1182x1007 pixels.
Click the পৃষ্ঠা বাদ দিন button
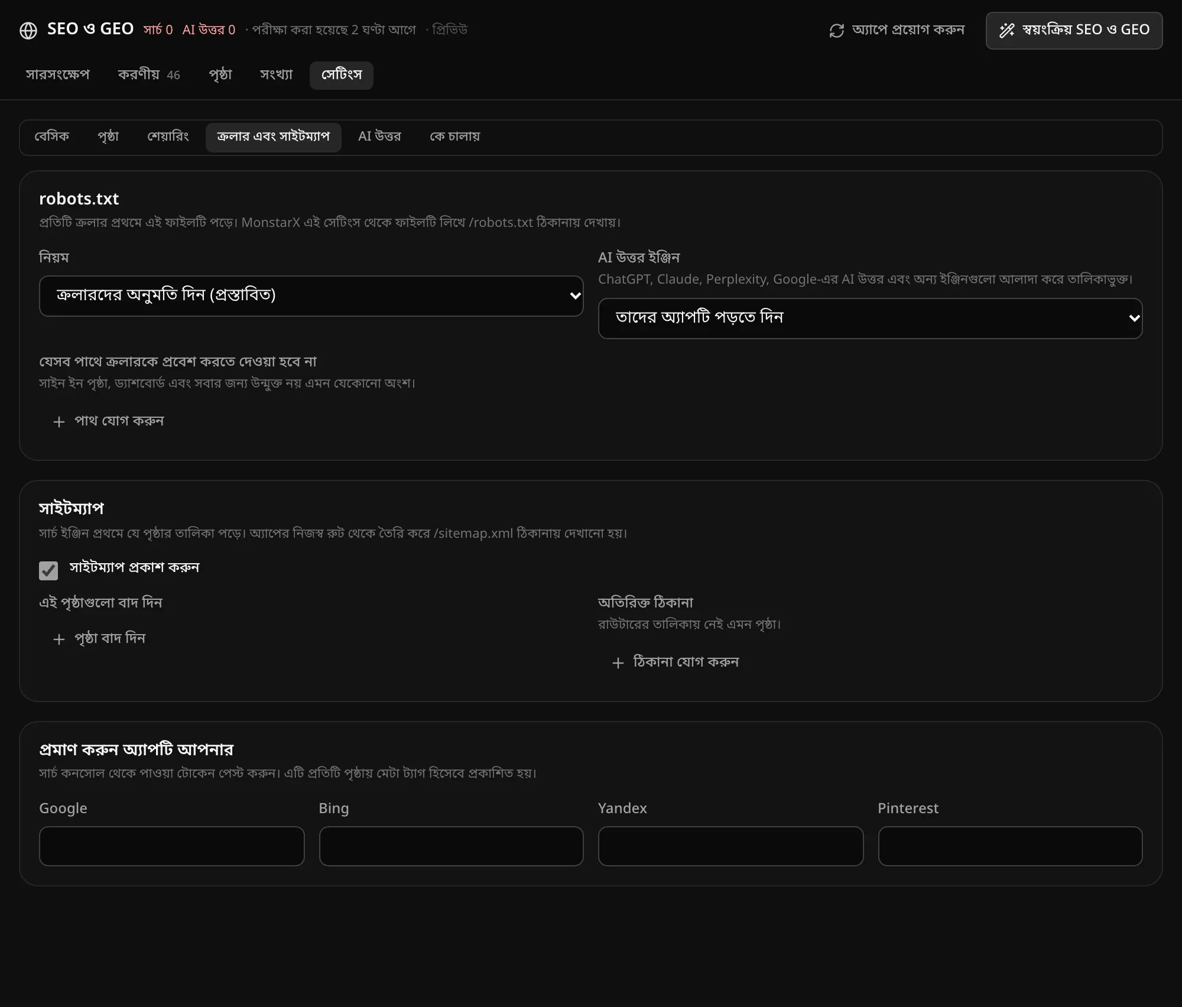(x=99, y=639)
